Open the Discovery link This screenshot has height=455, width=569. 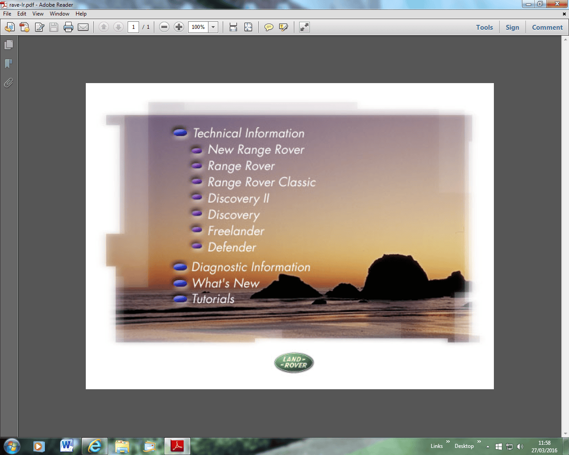click(x=234, y=215)
